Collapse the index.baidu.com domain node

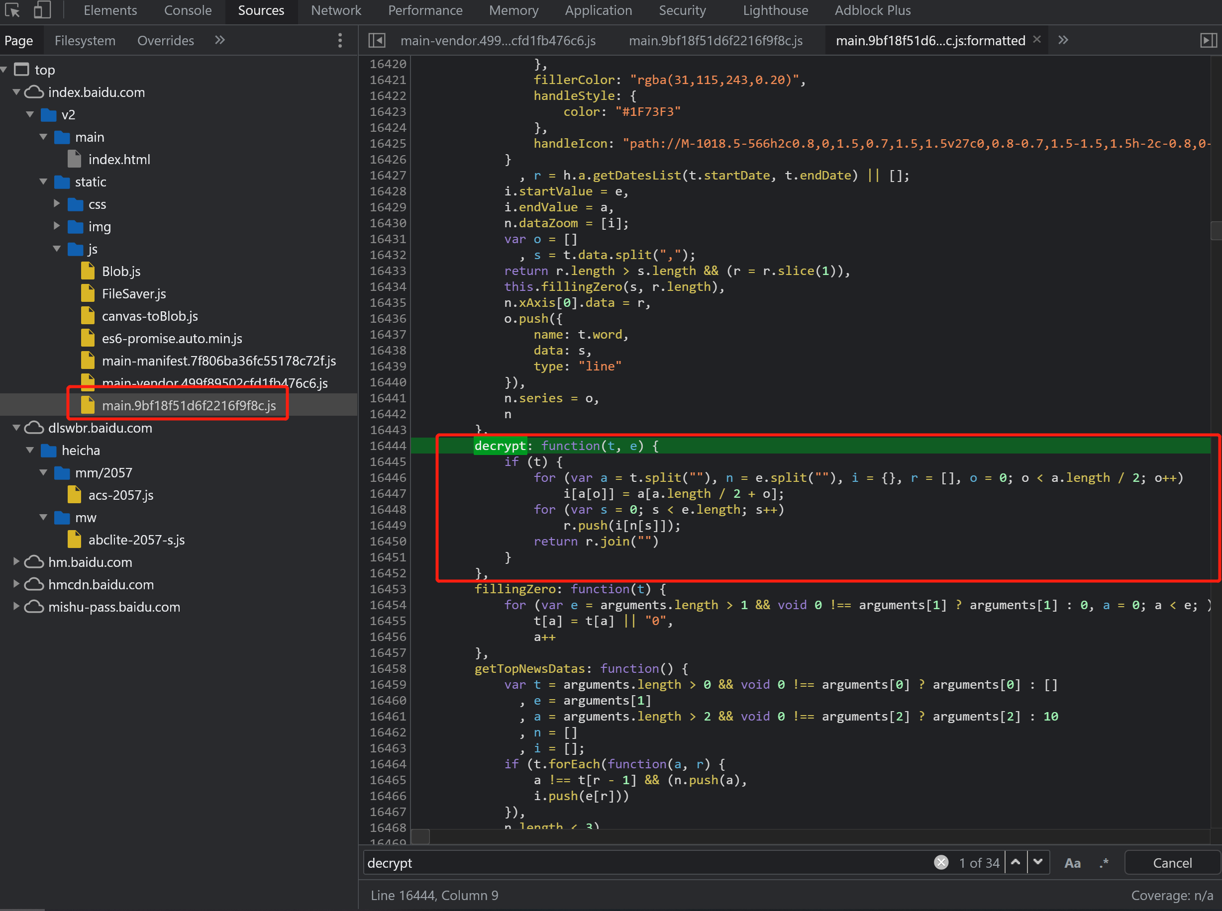[16, 91]
